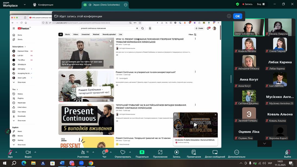Expand audio options arrow next to microphone
Viewport: 297px width, 167px height.
pyautogui.click(x=16, y=152)
